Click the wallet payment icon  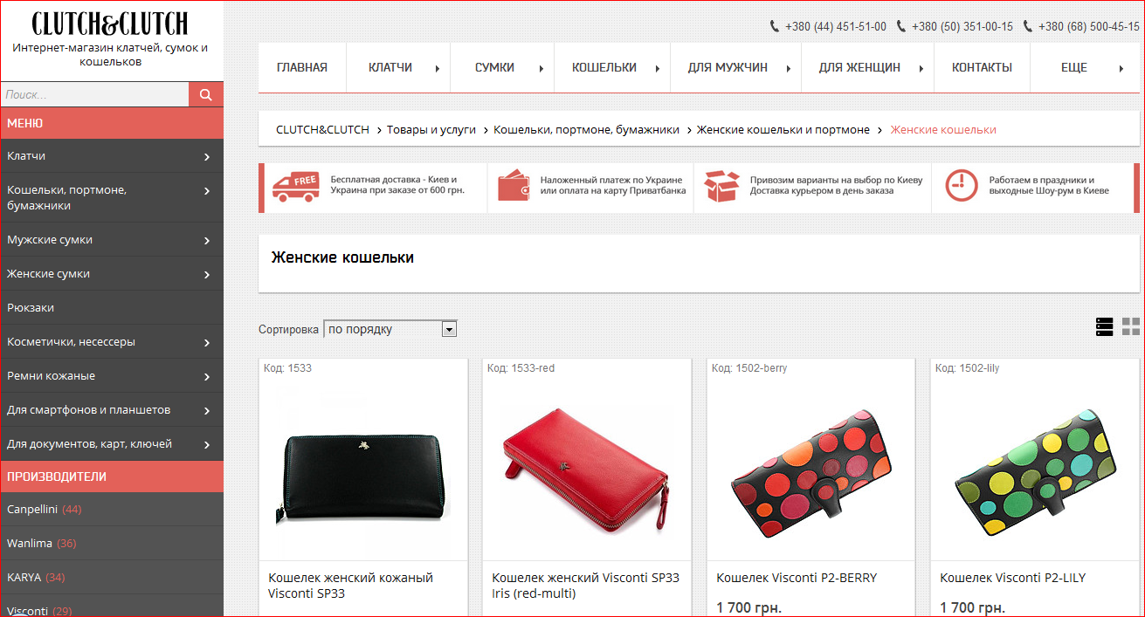[514, 186]
